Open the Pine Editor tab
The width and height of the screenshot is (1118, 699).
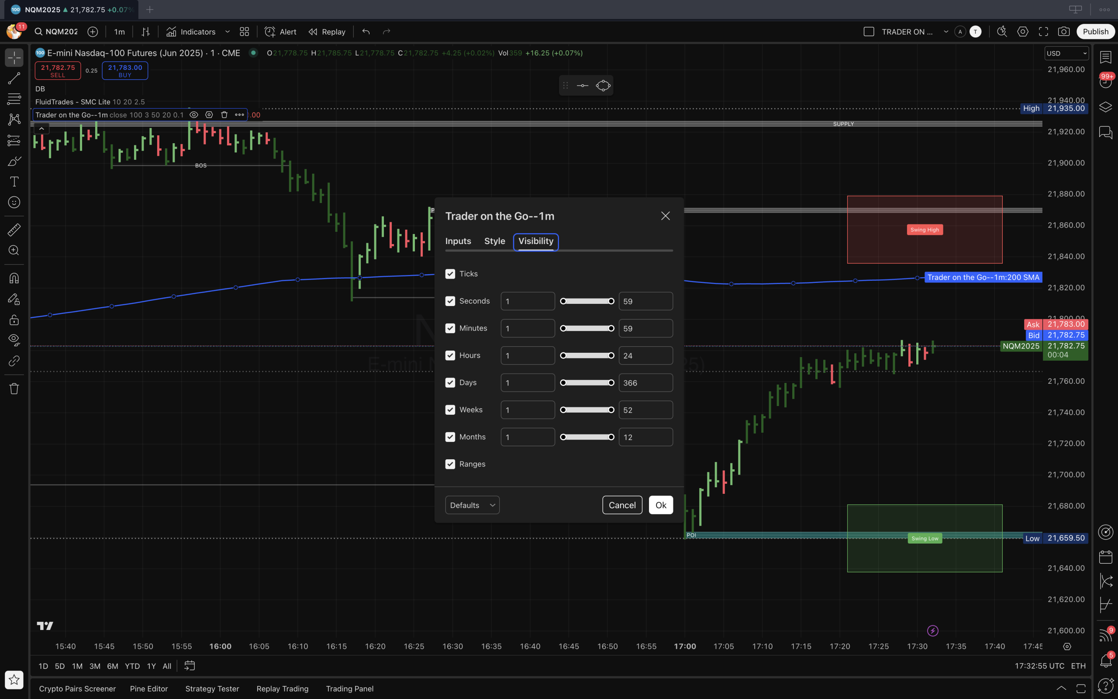coord(149,689)
